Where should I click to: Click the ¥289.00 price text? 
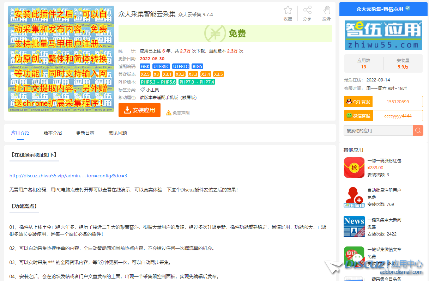click(375, 168)
